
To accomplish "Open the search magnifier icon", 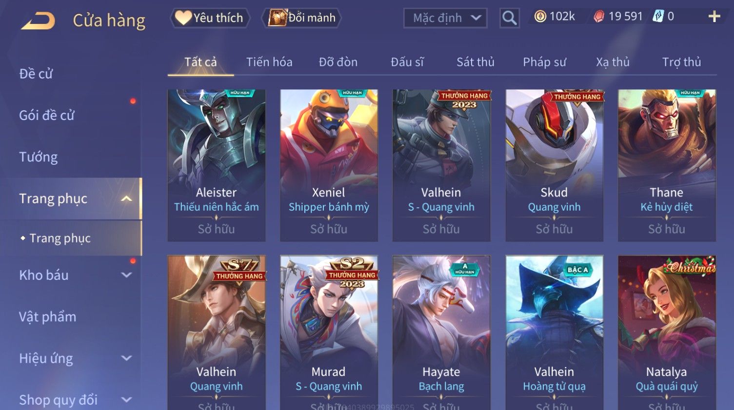I will coord(509,18).
